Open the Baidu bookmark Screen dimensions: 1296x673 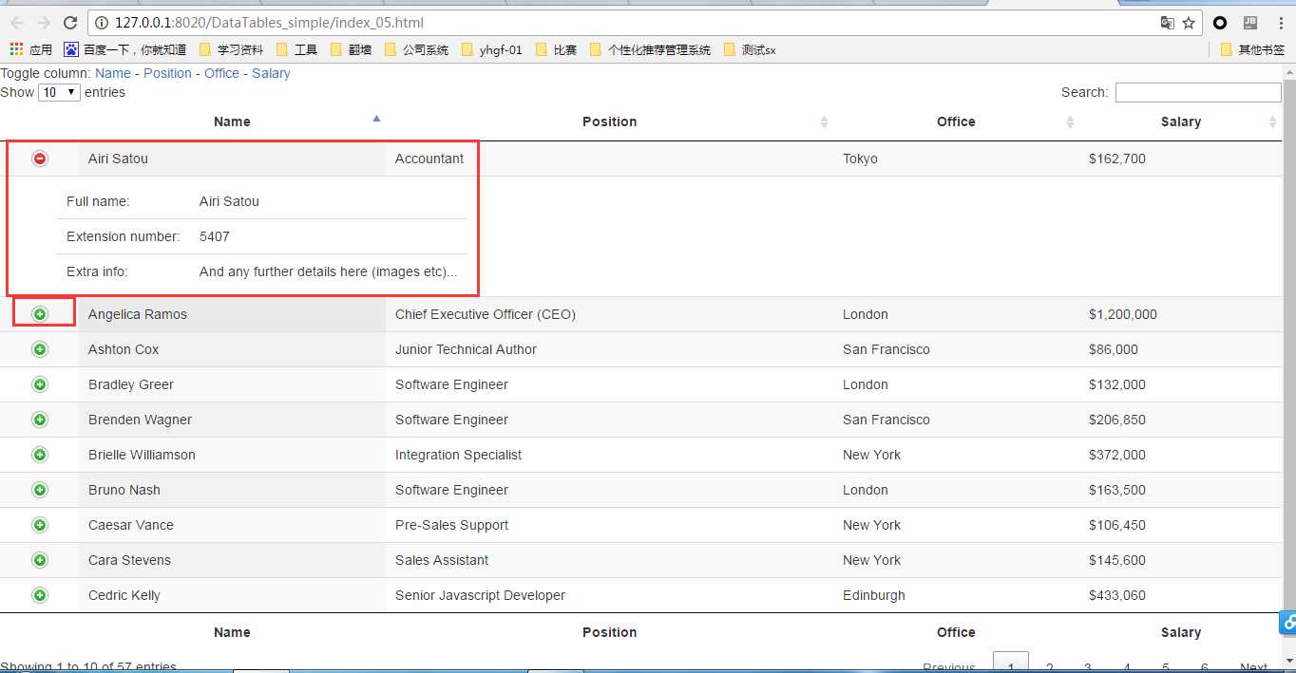(124, 49)
